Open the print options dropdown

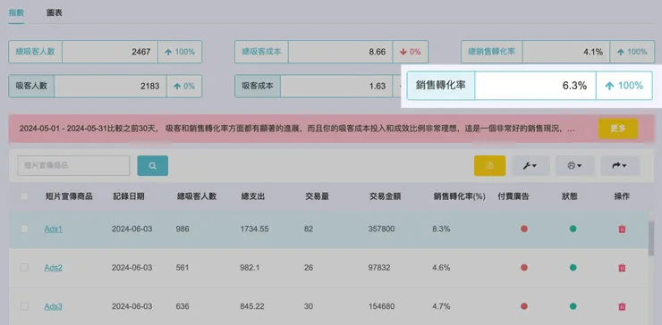point(575,166)
